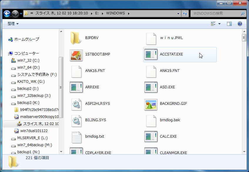
Task: Open backup3 (K:) drive in tree
Action: 28,103
